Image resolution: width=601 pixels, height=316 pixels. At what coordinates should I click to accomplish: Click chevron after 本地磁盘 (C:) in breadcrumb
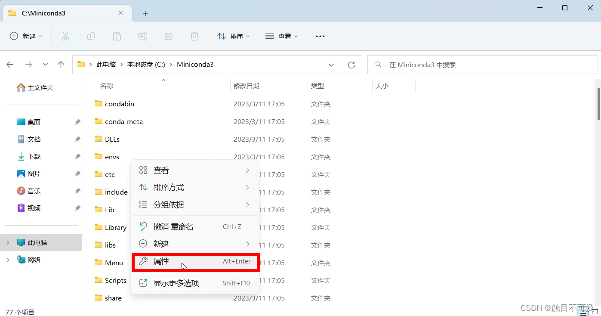coord(171,65)
